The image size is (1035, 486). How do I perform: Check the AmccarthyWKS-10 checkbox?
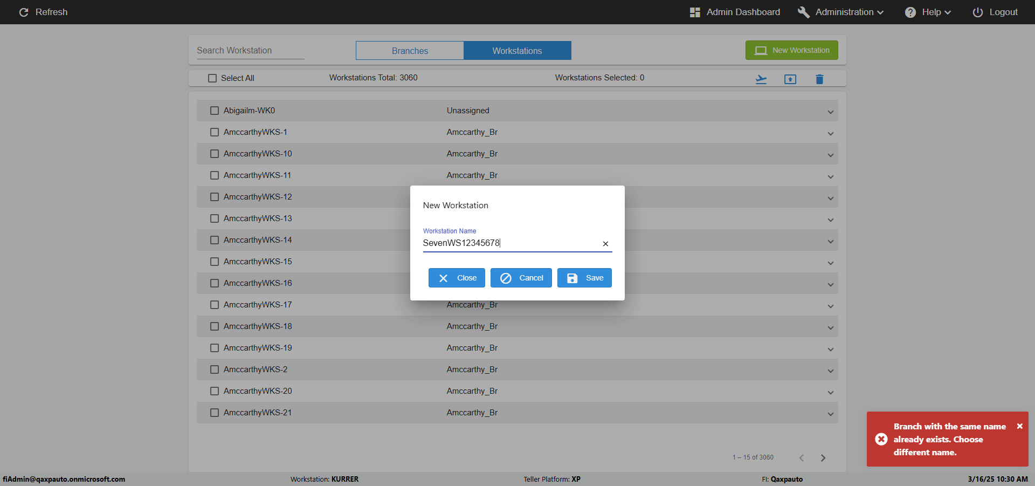(215, 154)
